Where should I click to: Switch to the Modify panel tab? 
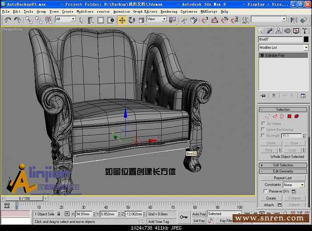tap(270, 31)
